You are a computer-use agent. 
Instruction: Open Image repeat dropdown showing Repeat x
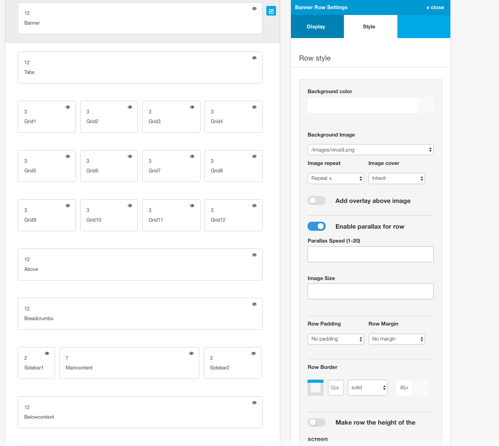click(x=336, y=178)
